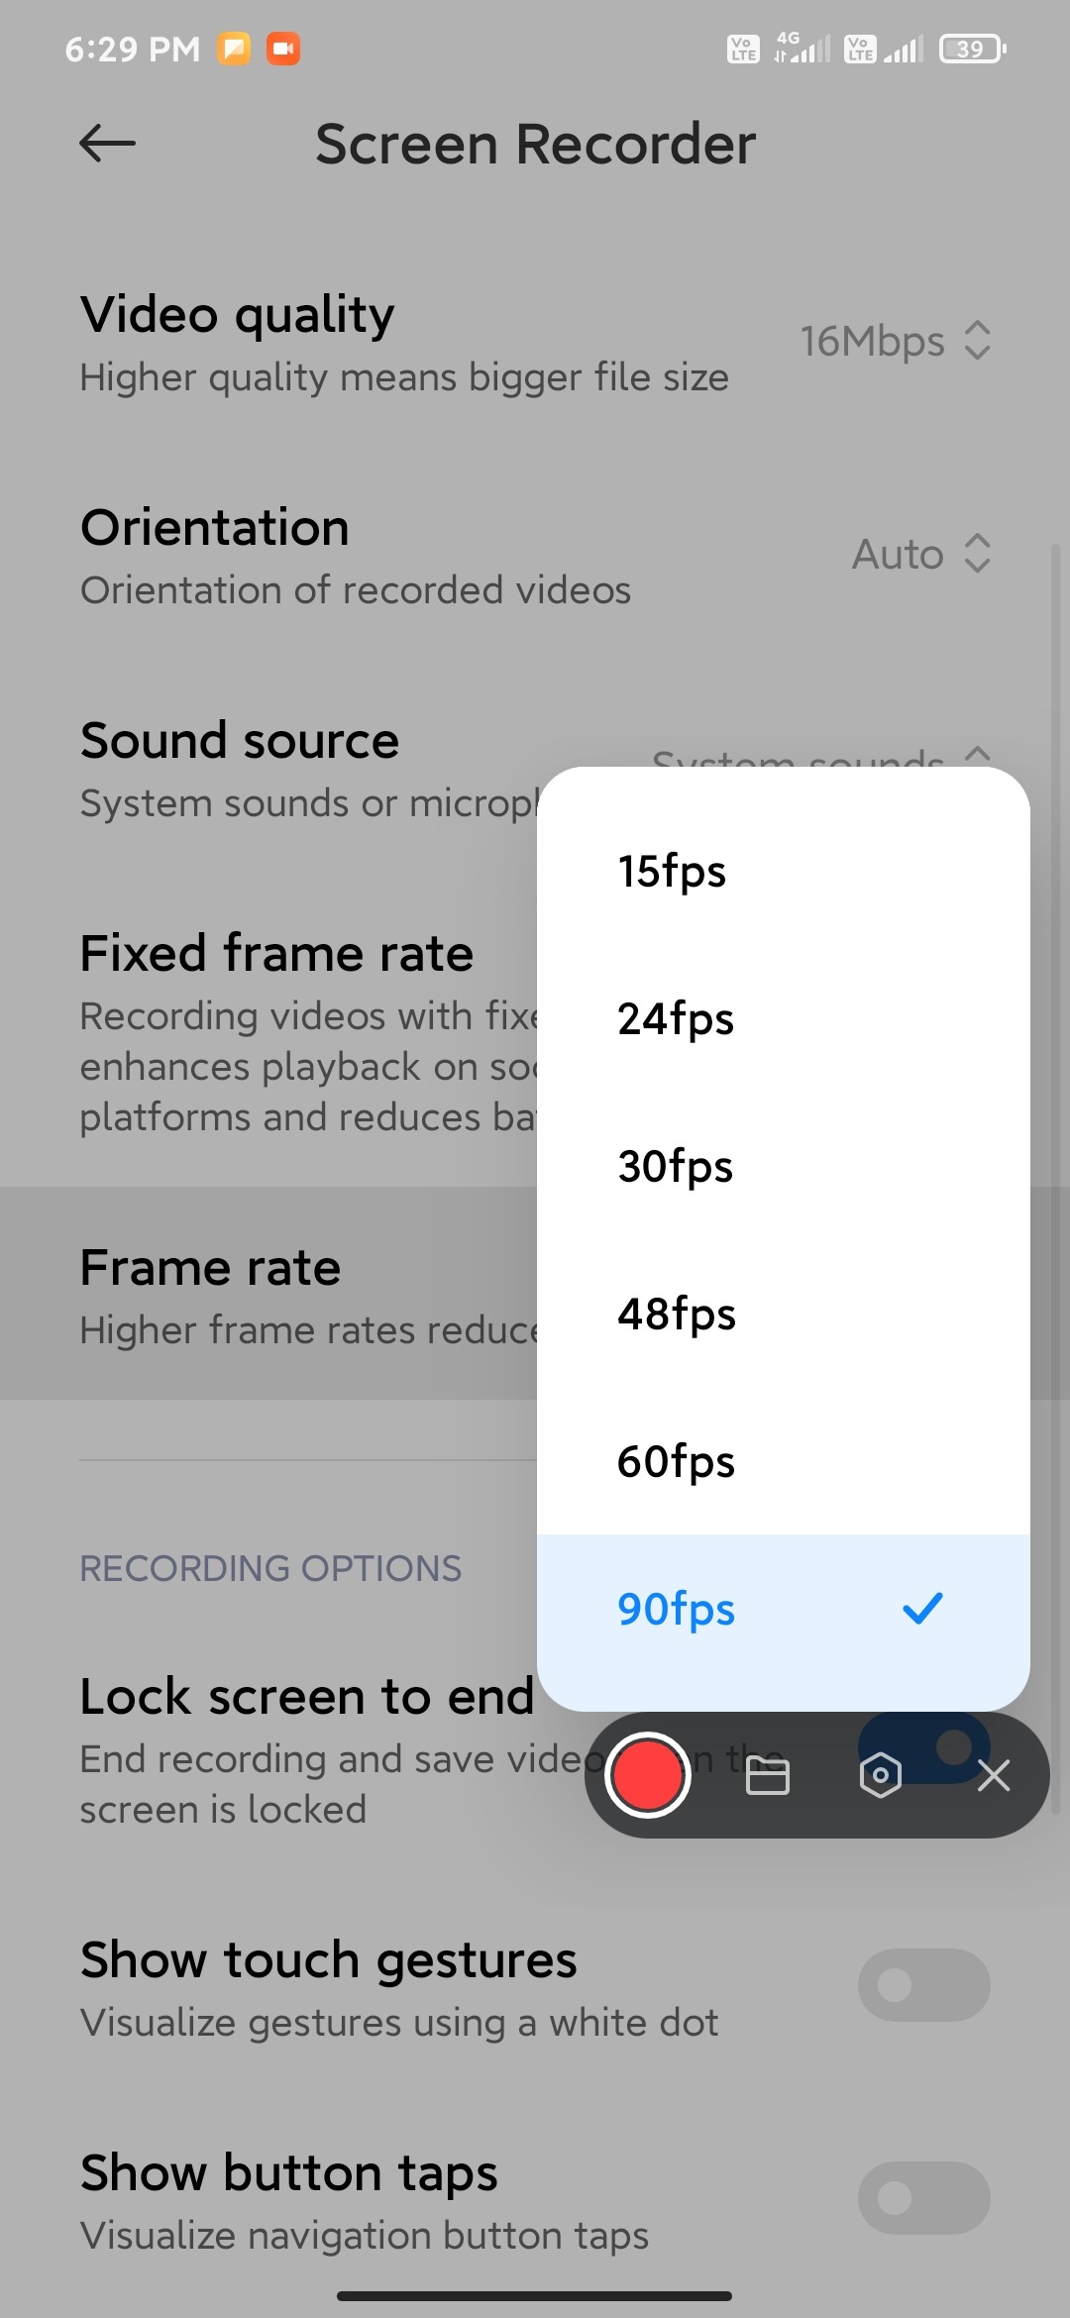Open settings hexagon icon in floating bar

(x=880, y=1775)
